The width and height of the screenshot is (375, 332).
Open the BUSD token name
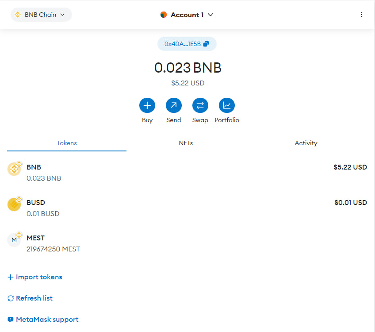(x=36, y=202)
